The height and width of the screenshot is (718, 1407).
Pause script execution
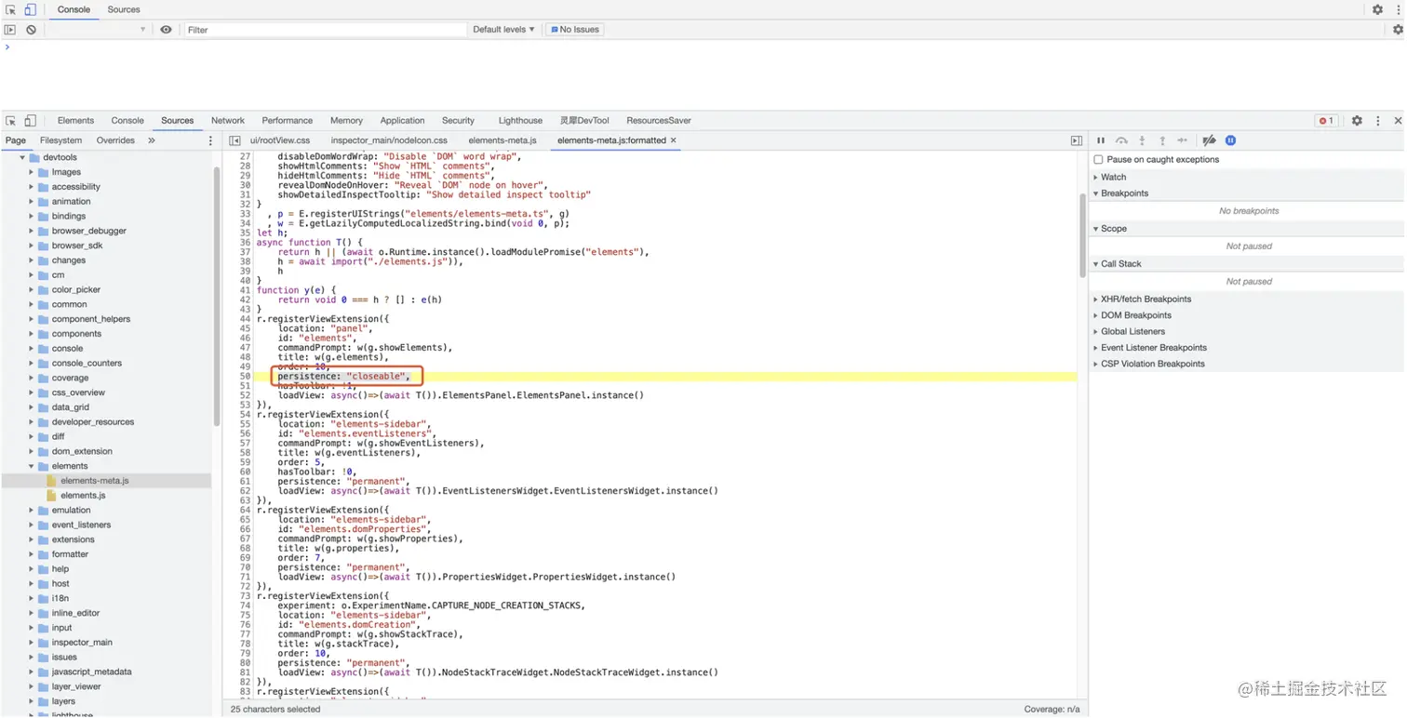[1101, 140]
